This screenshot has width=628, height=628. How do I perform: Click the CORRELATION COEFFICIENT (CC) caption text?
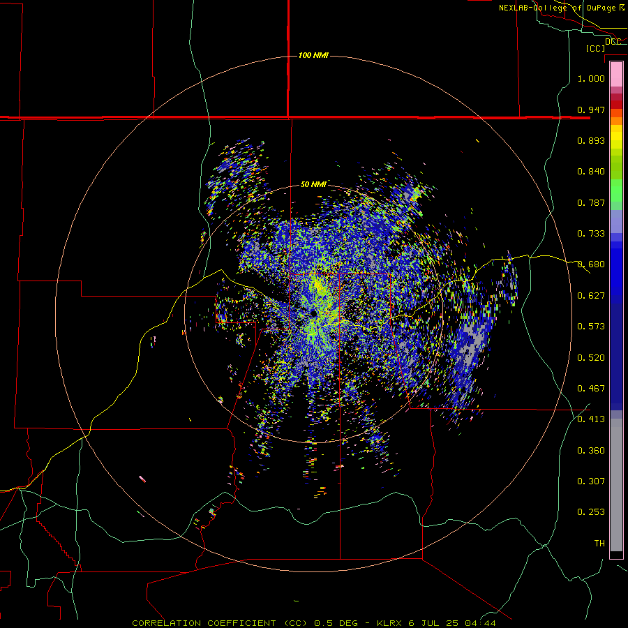pos(220,623)
